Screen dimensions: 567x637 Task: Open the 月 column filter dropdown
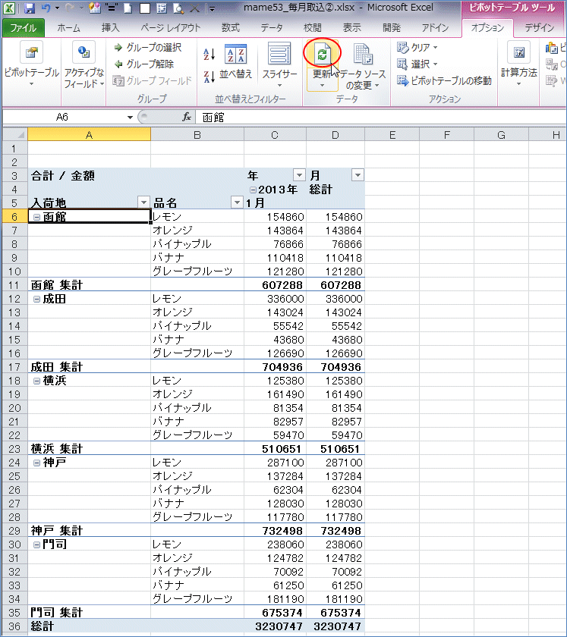click(x=357, y=175)
